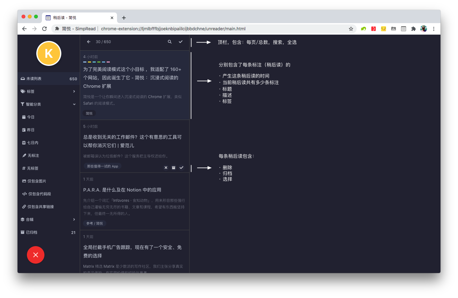The width and height of the screenshot is (458, 298).
Task: Open the search icon in the list header
Action: pos(170,42)
